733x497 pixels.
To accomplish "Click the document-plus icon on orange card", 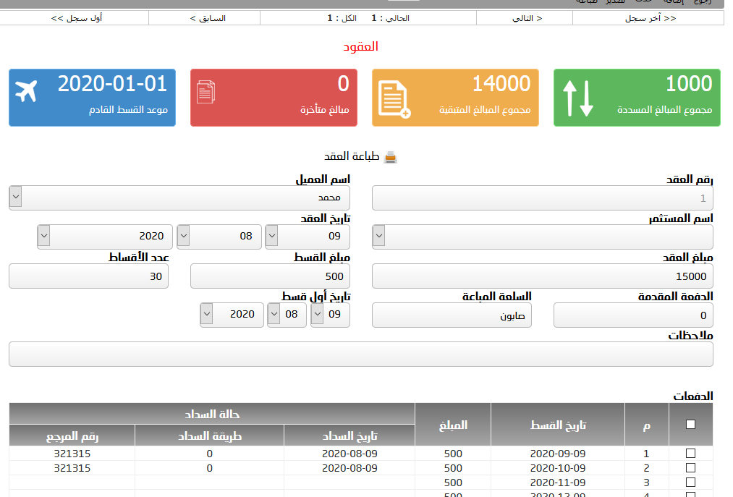I will coord(394,99).
